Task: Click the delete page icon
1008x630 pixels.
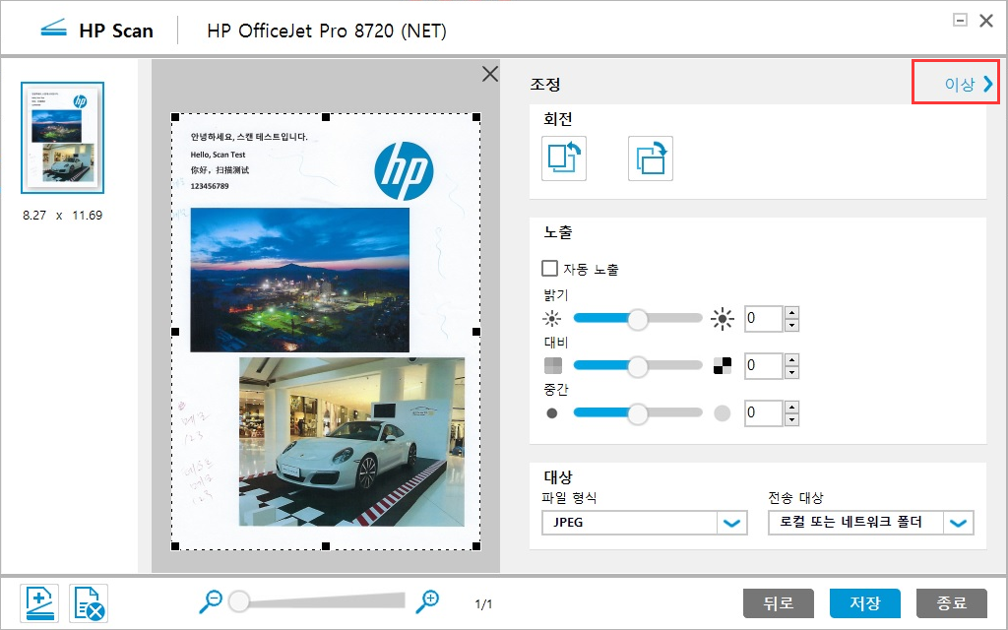Action: coord(89,603)
